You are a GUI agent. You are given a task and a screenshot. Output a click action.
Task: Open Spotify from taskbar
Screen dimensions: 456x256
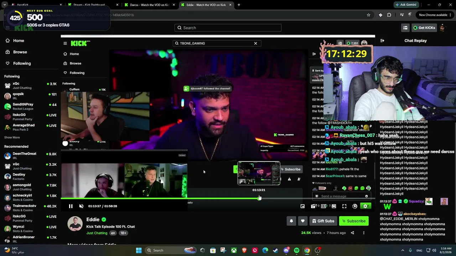click(296, 250)
